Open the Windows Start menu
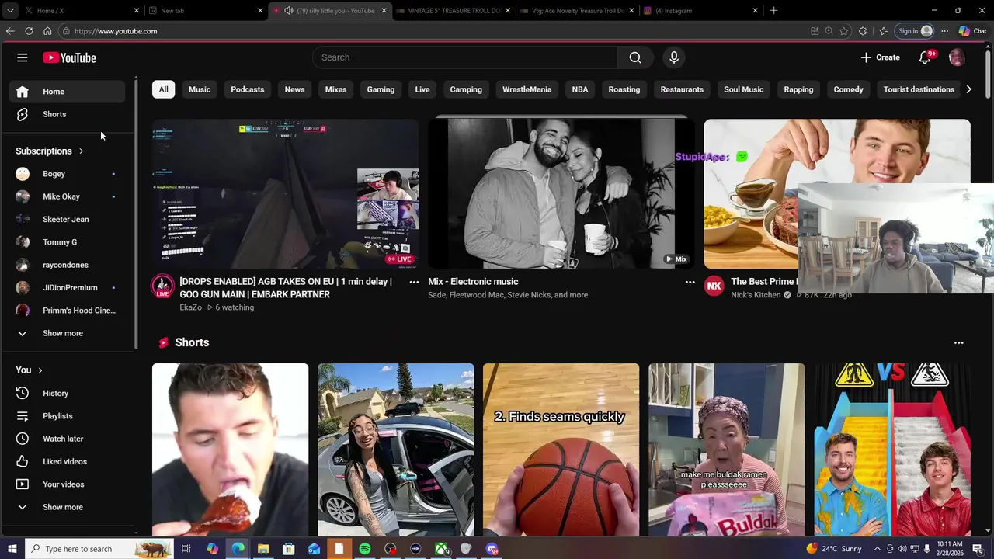994x559 pixels. pos(12,549)
